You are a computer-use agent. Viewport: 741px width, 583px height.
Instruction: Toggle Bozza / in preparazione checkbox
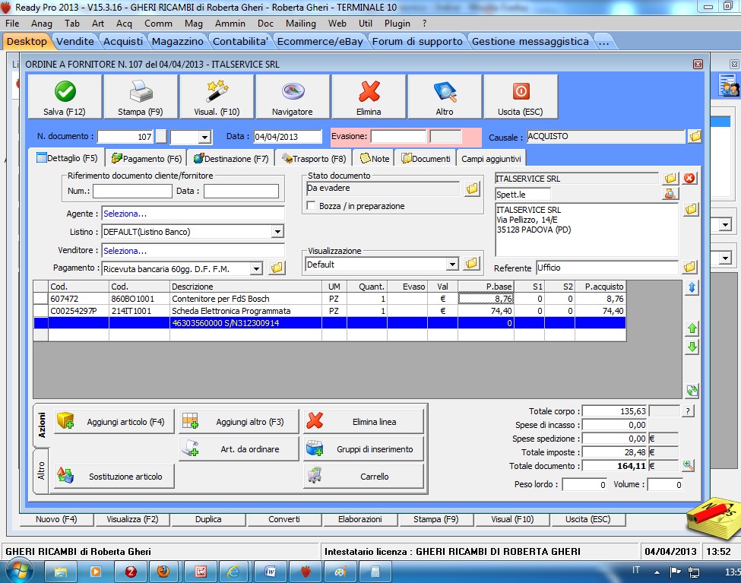(x=311, y=206)
